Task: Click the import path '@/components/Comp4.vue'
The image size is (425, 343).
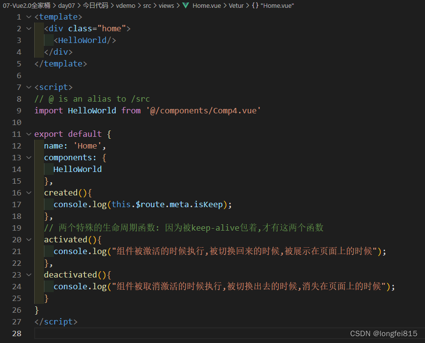Action: 203,111
